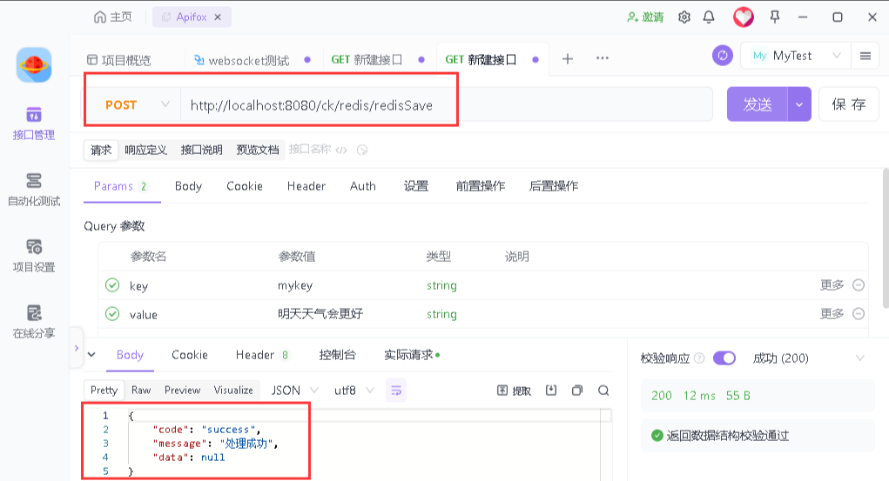Expand the left side panel arrow

pyautogui.click(x=77, y=348)
